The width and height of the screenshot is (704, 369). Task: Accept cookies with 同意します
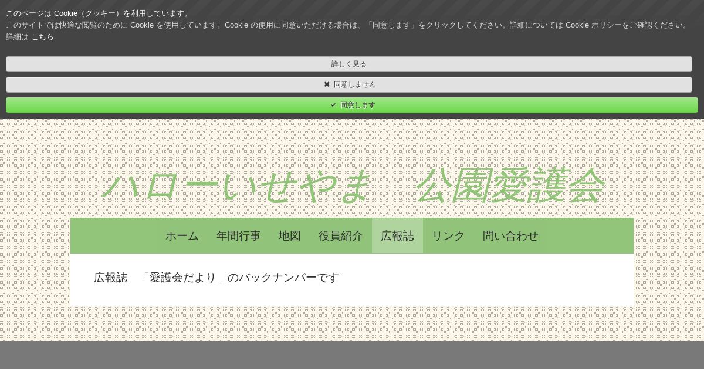352,105
